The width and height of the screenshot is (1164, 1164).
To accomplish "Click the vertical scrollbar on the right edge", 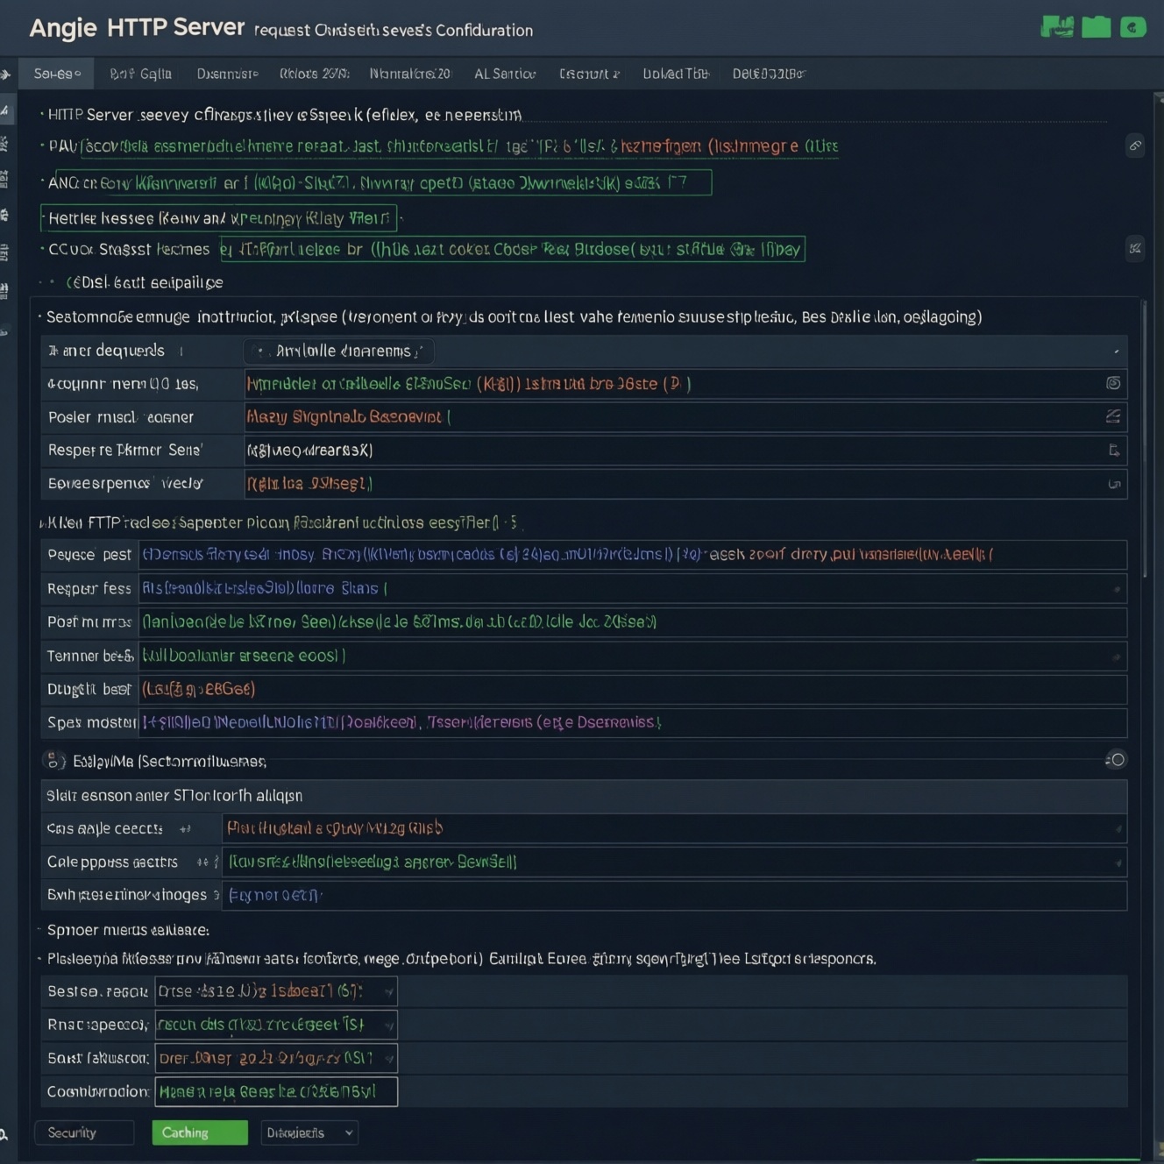I will point(1144,438).
